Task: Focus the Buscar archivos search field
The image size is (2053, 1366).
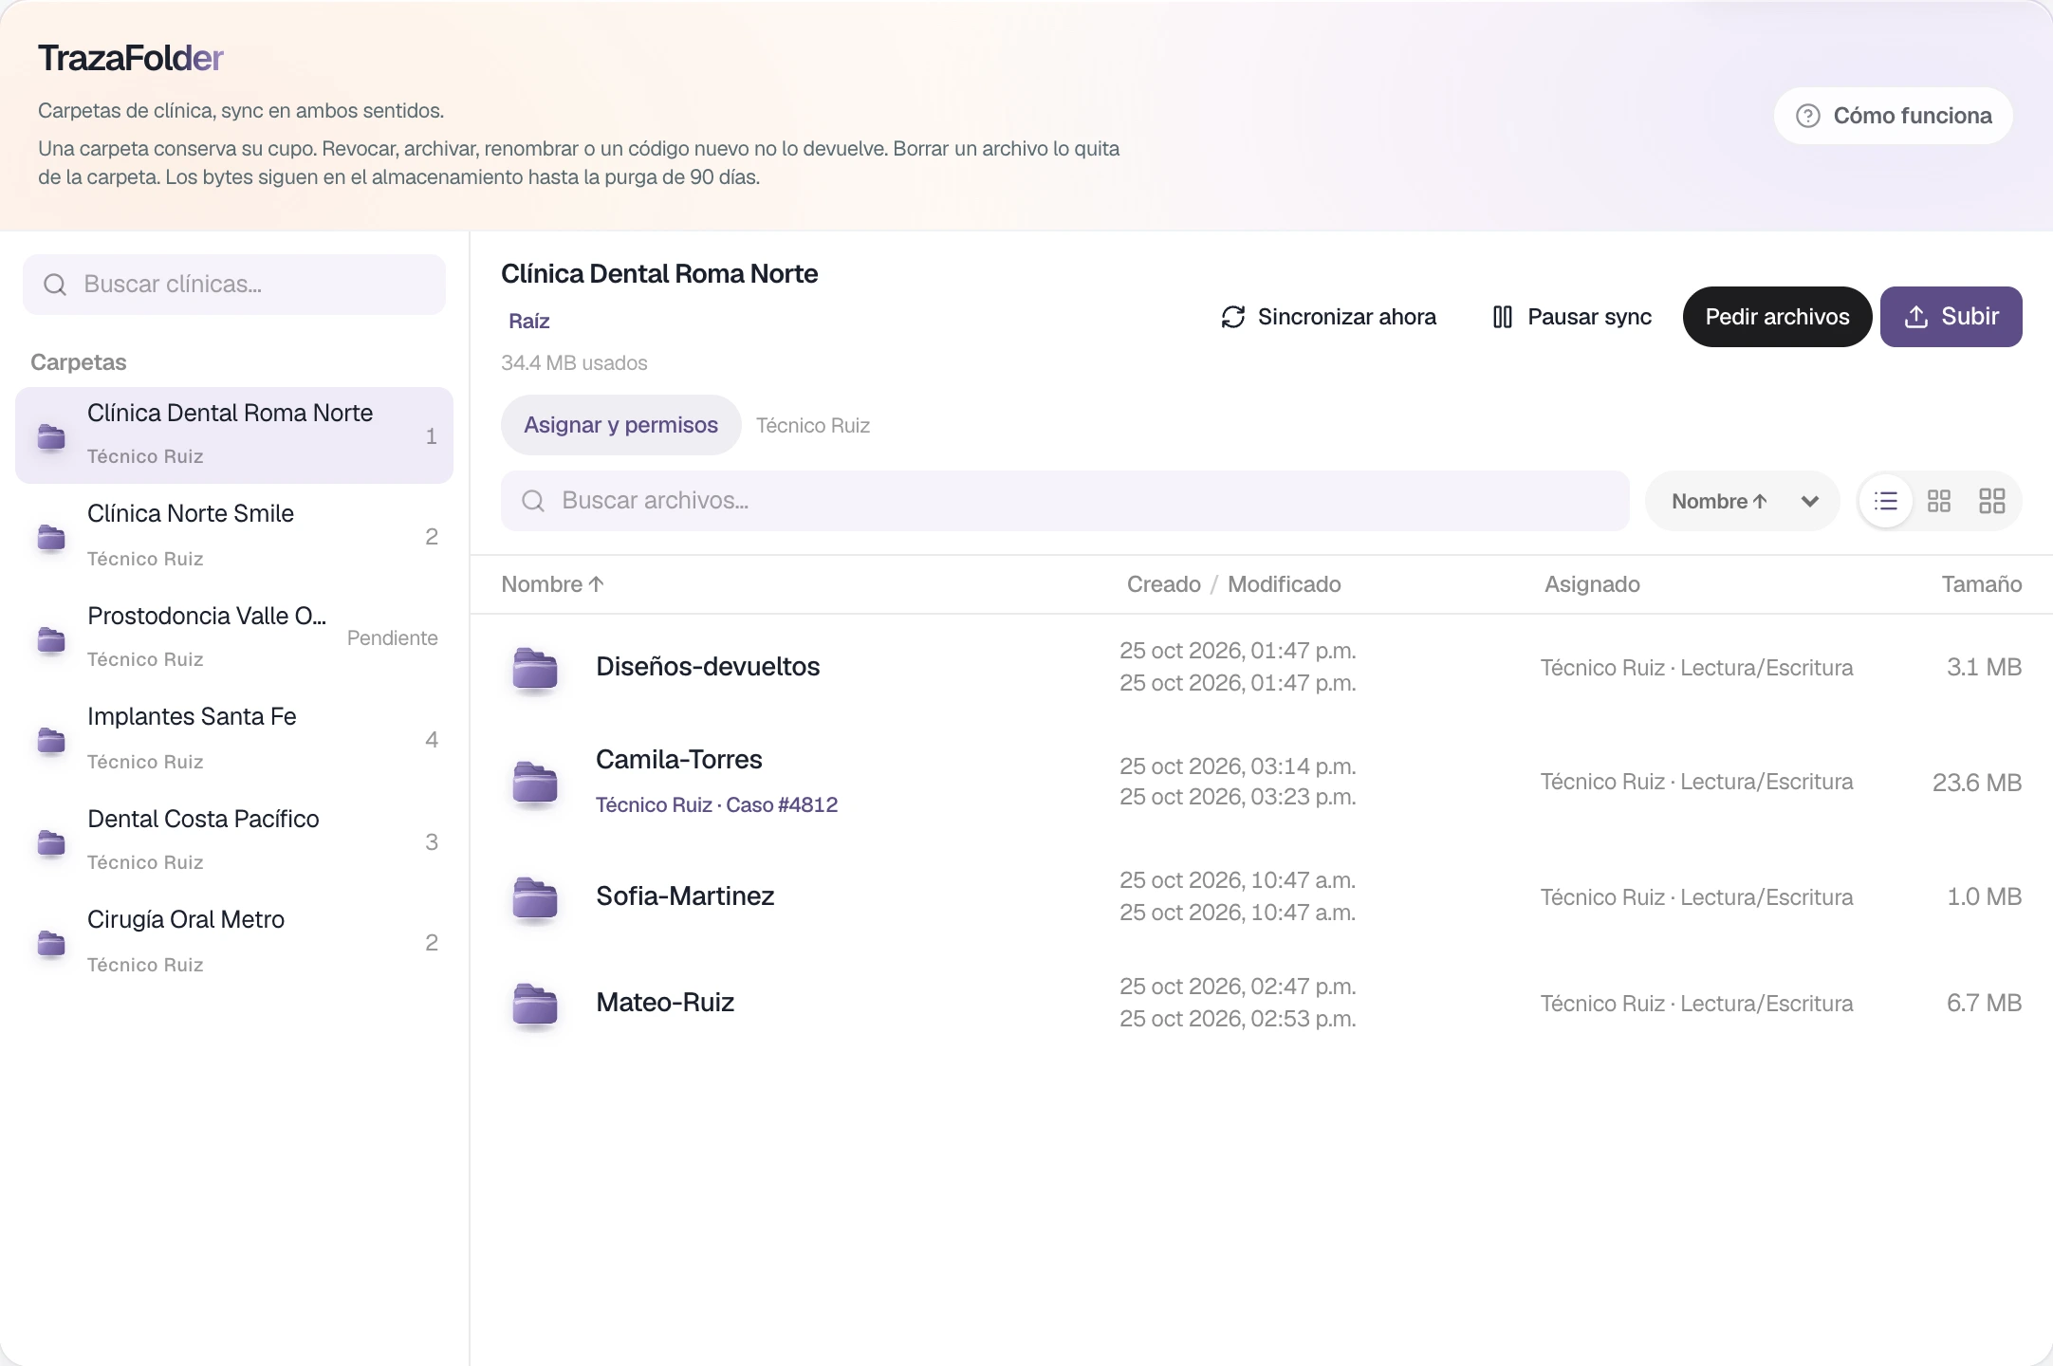Action: click(x=1065, y=501)
